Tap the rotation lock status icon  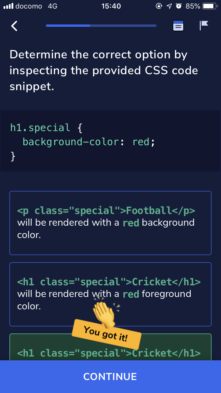[x=159, y=6]
